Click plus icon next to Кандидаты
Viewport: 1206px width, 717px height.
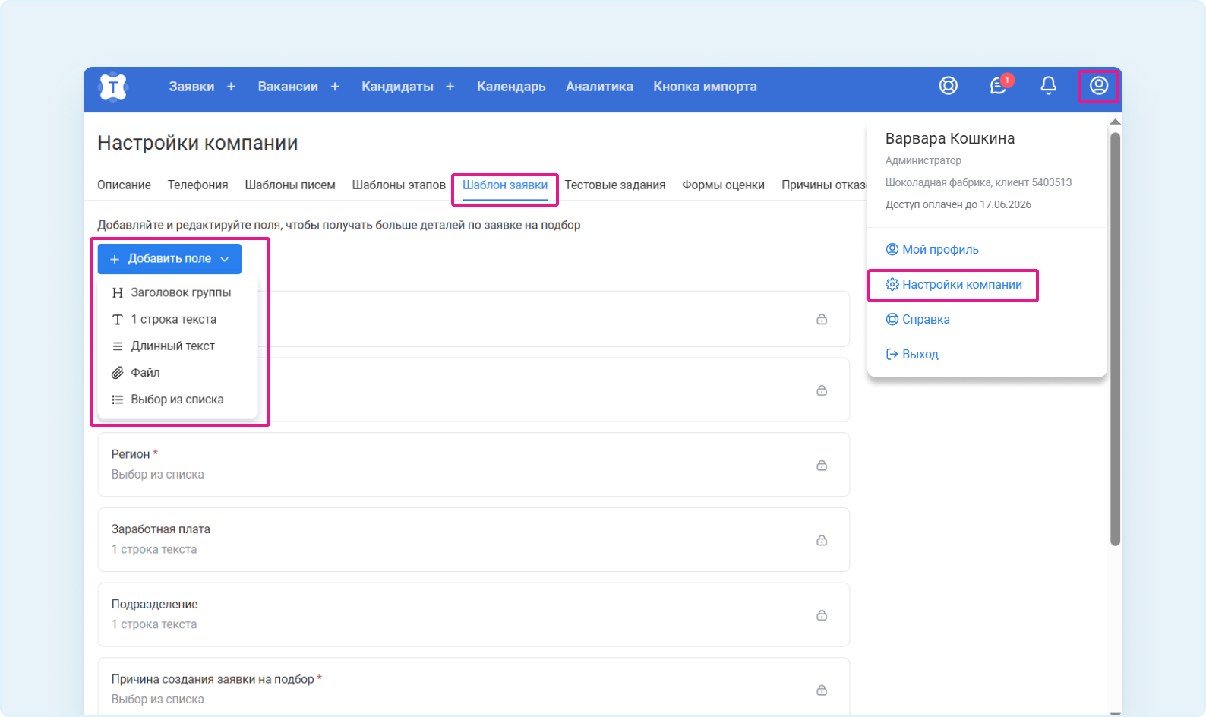450,87
